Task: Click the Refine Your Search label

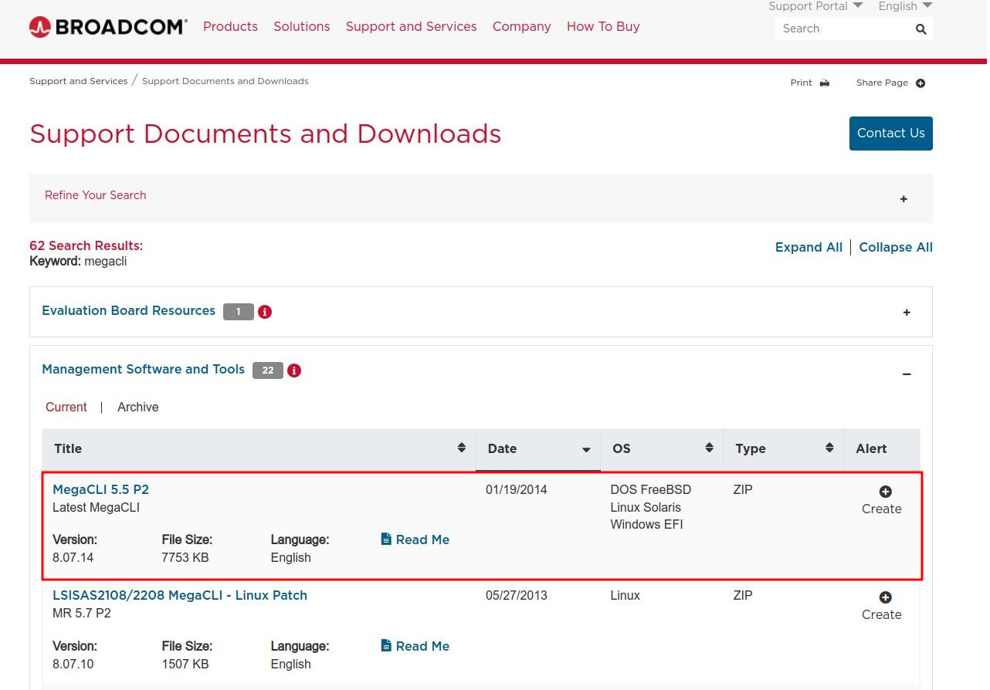Action: coord(95,195)
